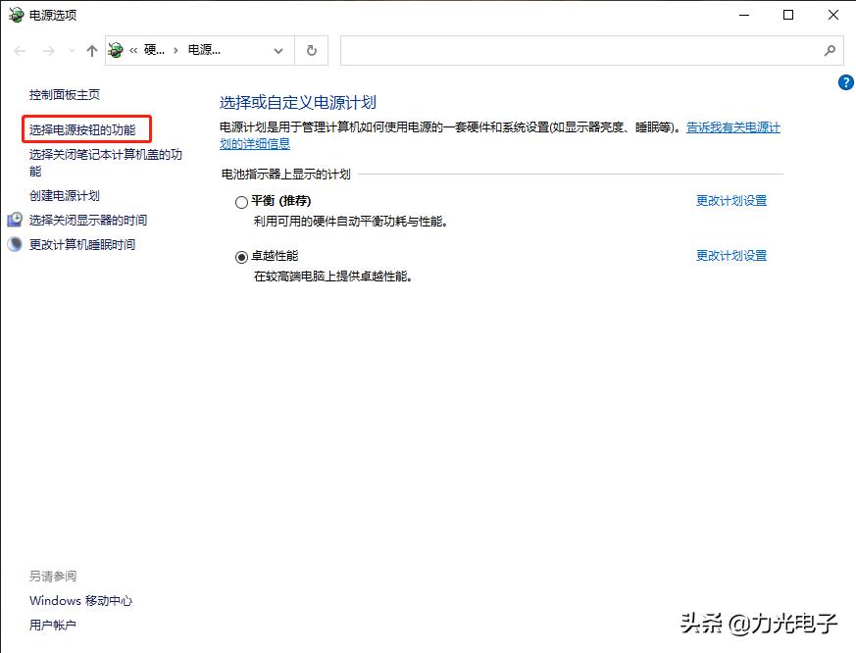Open help via the blue question mark icon
The width and height of the screenshot is (856, 653).
click(x=846, y=82)
